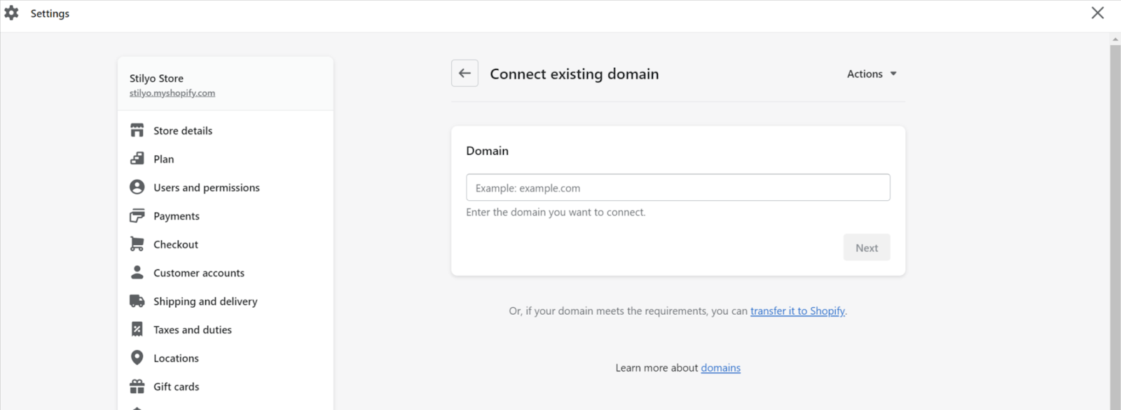Click the Gift cards gift icon
This screenshot has height=410, width=1121.
pos(137,386)
